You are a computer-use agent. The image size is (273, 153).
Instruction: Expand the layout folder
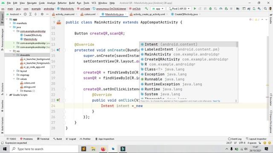(14, 71)
